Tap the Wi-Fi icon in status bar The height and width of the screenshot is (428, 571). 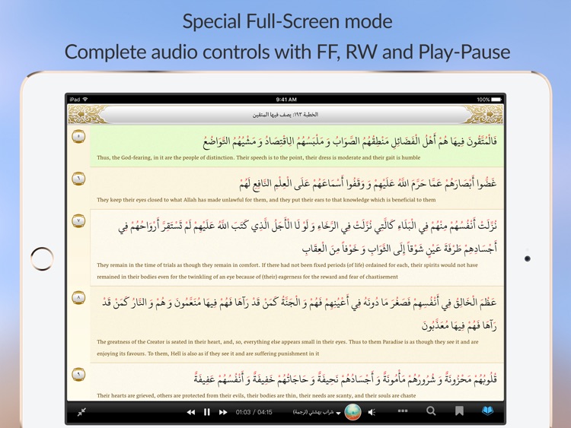[x=85, y=100]
